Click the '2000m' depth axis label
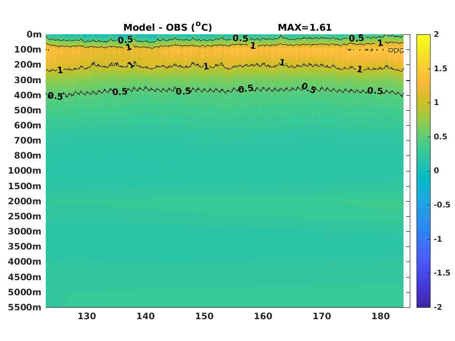This screenshot has width=455, height=341. tap(25, 201)
